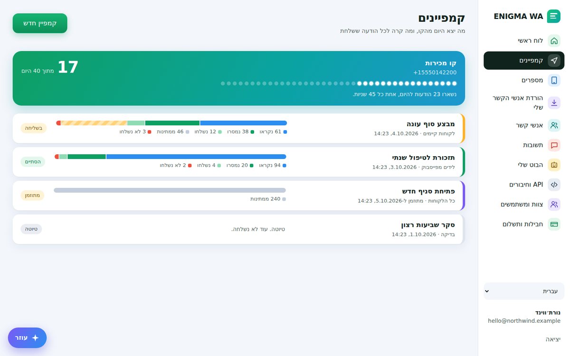Viewport: 570px width, 356px height.
Task: Select קמפיינים in the sidebar
Action: point(524,60)
